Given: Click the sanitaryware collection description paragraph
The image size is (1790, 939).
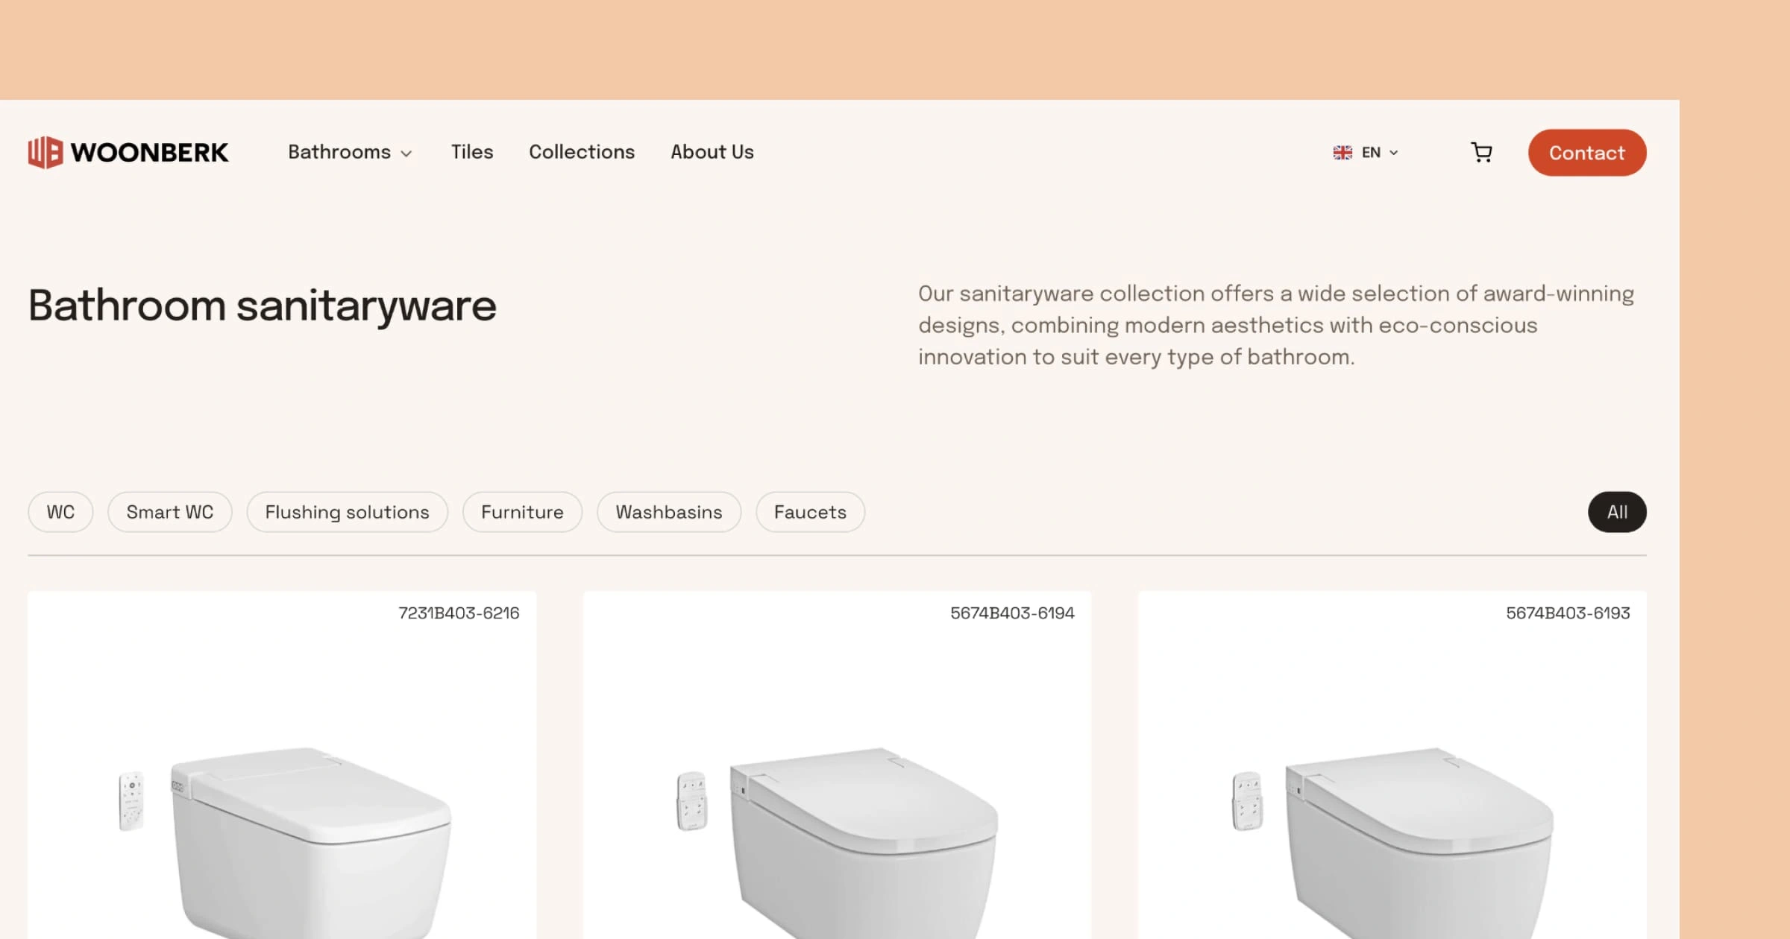Looking at the screenshot, I should click(1276, 325).
